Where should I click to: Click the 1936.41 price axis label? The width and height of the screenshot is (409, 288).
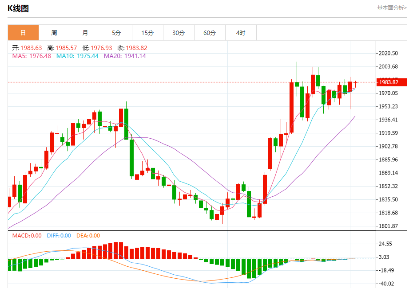point(389,120)
